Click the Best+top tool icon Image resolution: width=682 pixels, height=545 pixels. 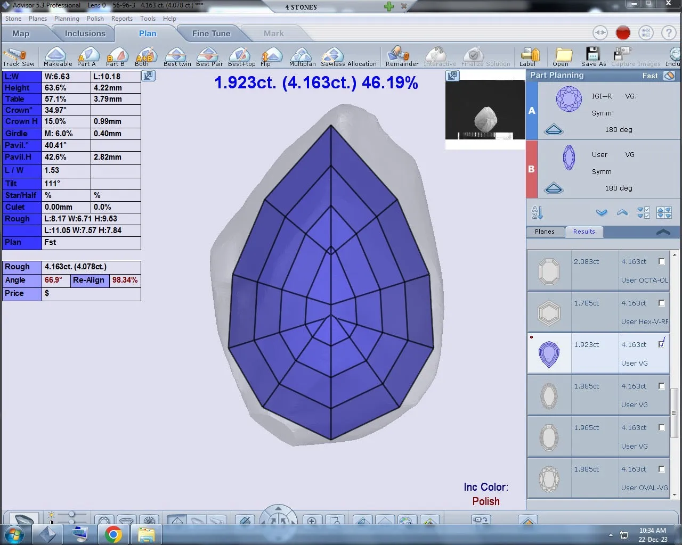point(241,57)
